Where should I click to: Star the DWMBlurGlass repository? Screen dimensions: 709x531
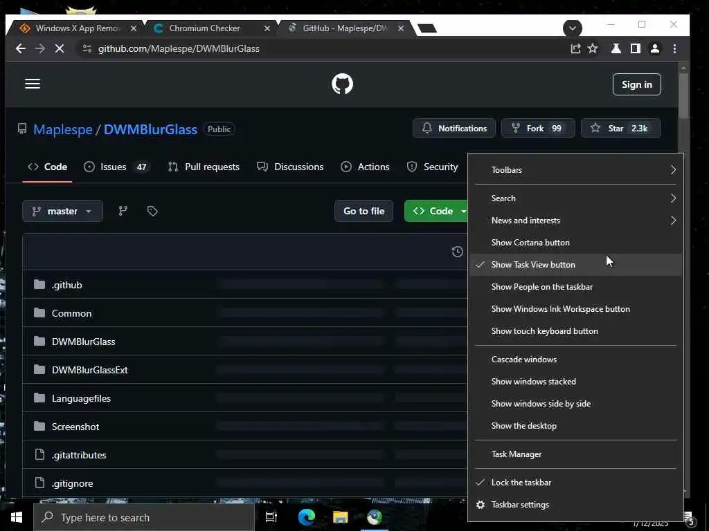[621, 128]
